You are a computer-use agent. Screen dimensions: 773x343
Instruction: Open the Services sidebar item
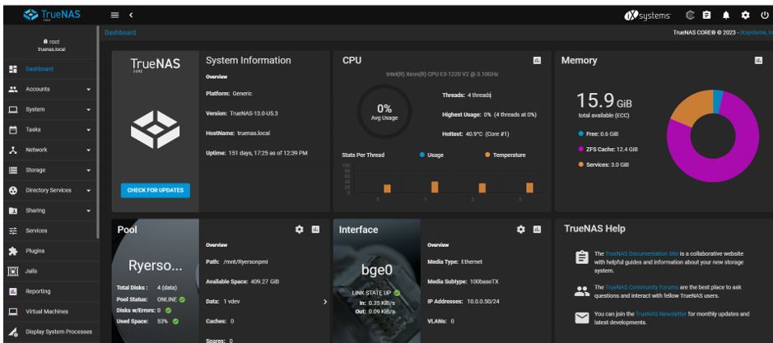coord(37,231)
